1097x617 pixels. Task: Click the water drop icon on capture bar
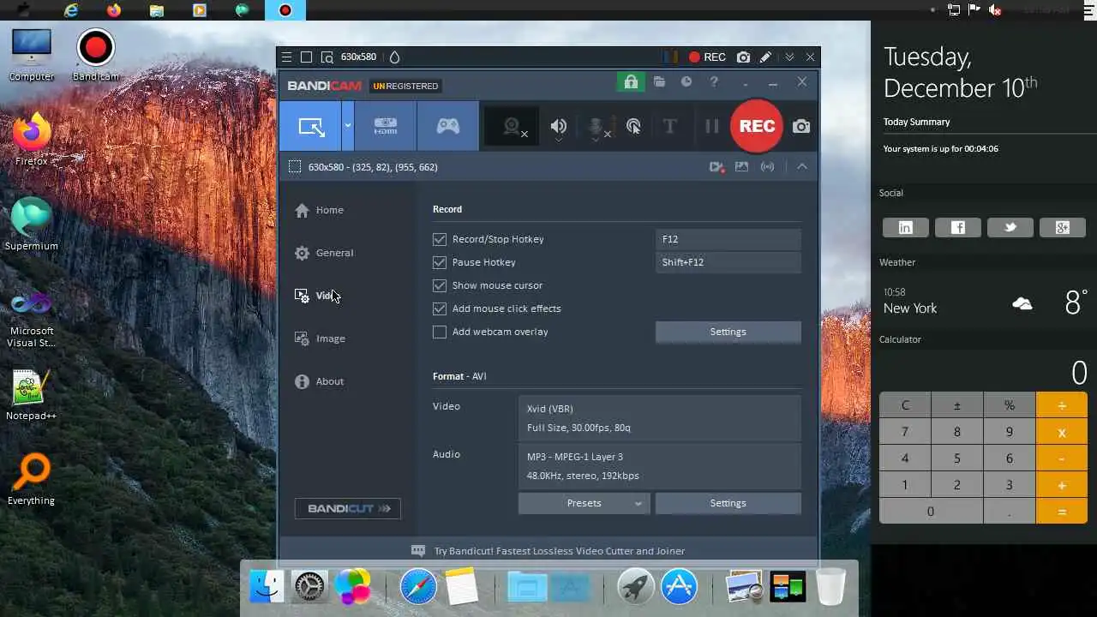[394, 57]
